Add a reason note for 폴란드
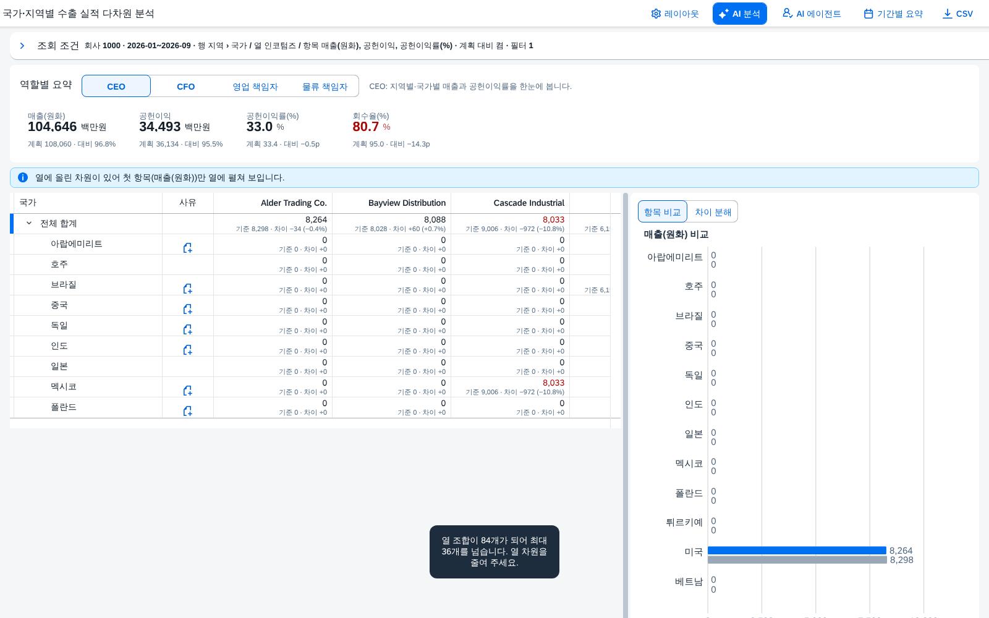The image size is (989, 618). click(187, 411)
